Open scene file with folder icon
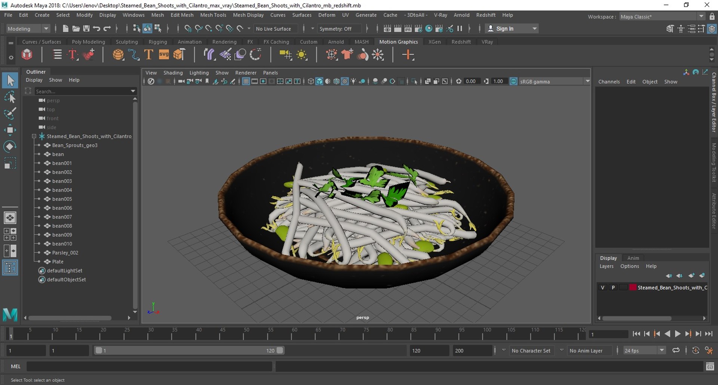This screenshot has width=718, height=385. [76, 29]
